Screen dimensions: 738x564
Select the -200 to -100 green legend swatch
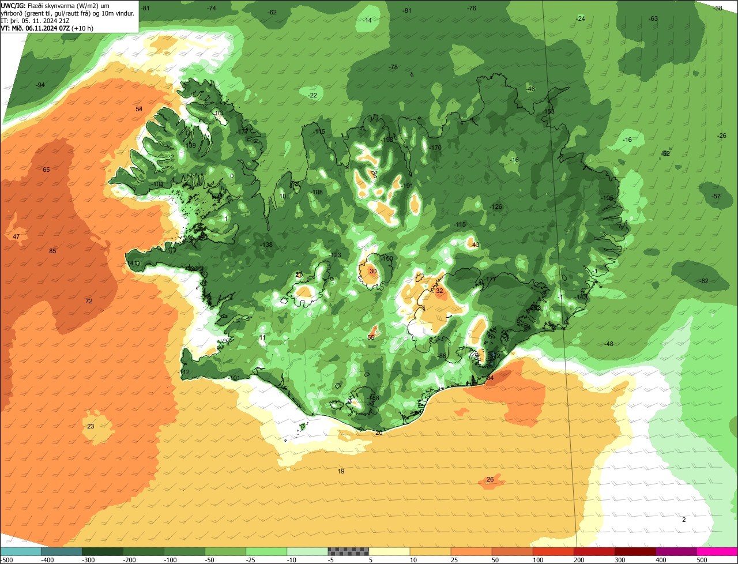(143, 551)
